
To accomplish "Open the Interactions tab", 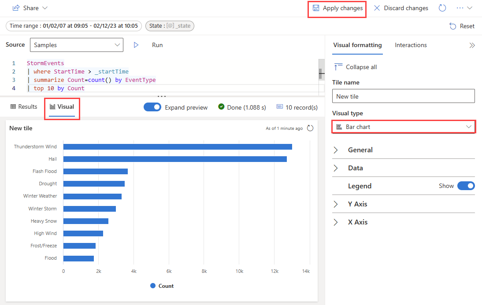I will click(x=411, y=45).
